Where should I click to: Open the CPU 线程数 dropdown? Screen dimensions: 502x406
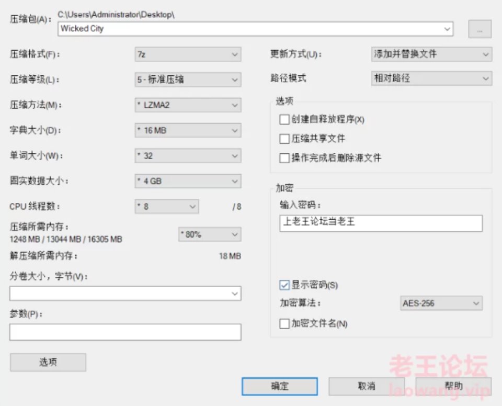coord(166,207)
